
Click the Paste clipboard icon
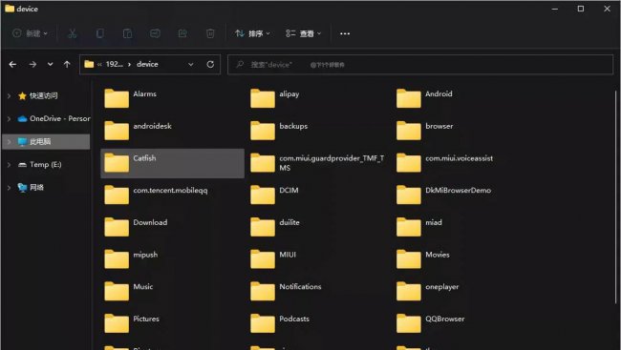[x=127, y=33]
